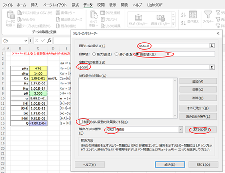Click the From Picture (画像から) icon
The image size is (225, 173).
pos(58,13)
